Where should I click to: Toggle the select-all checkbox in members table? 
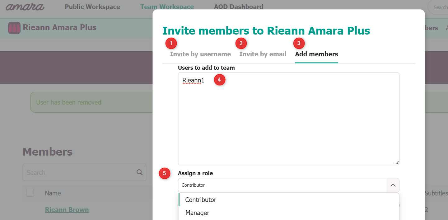point(30,193)
